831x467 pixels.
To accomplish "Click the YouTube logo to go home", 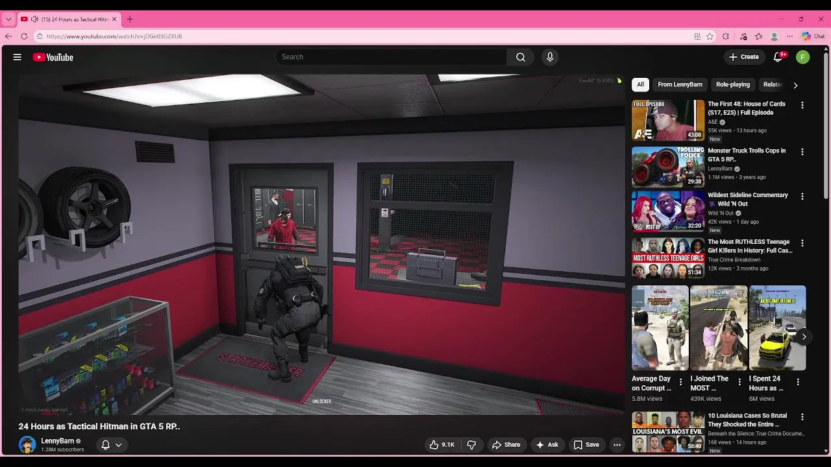I will coord(53,57).
